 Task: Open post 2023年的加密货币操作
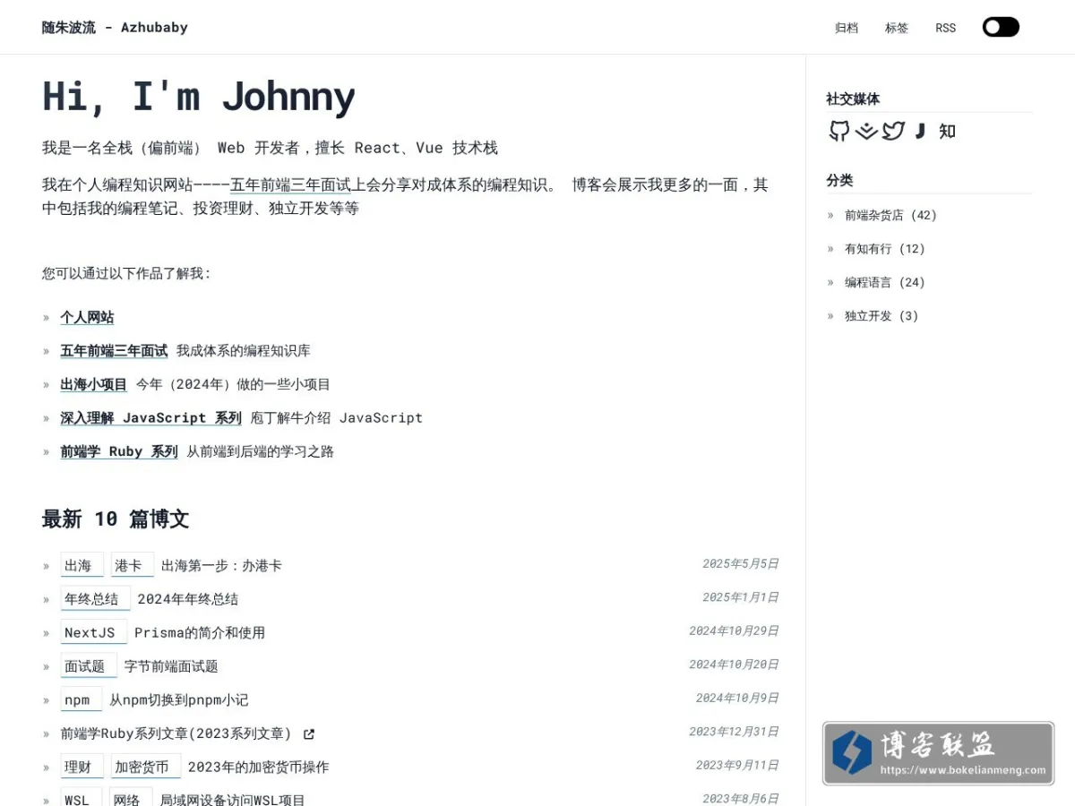(x=258, y=767)
